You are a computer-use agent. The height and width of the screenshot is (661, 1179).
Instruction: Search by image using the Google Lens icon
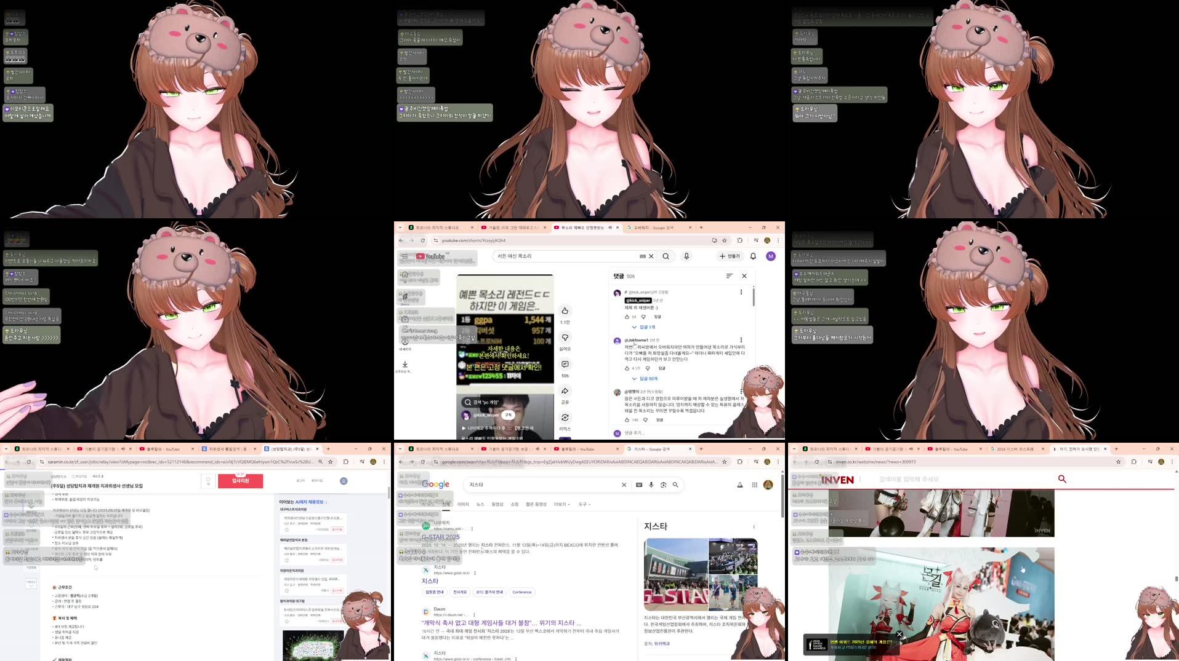click(x=663, y=486)
